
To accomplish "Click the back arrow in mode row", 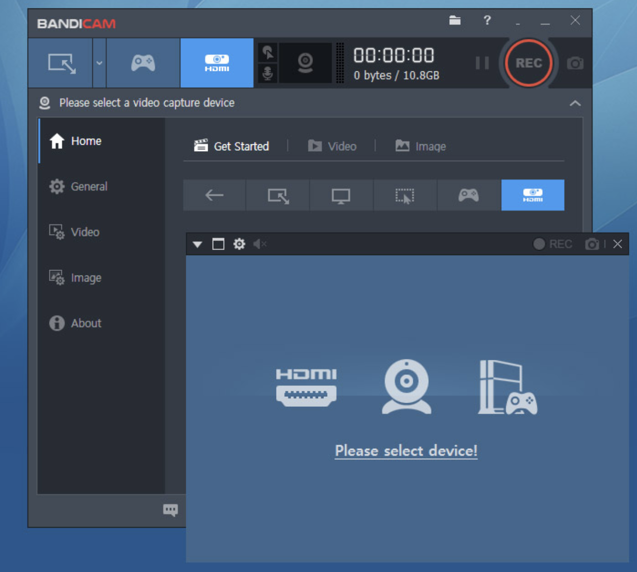I will [x=214, y=195].
